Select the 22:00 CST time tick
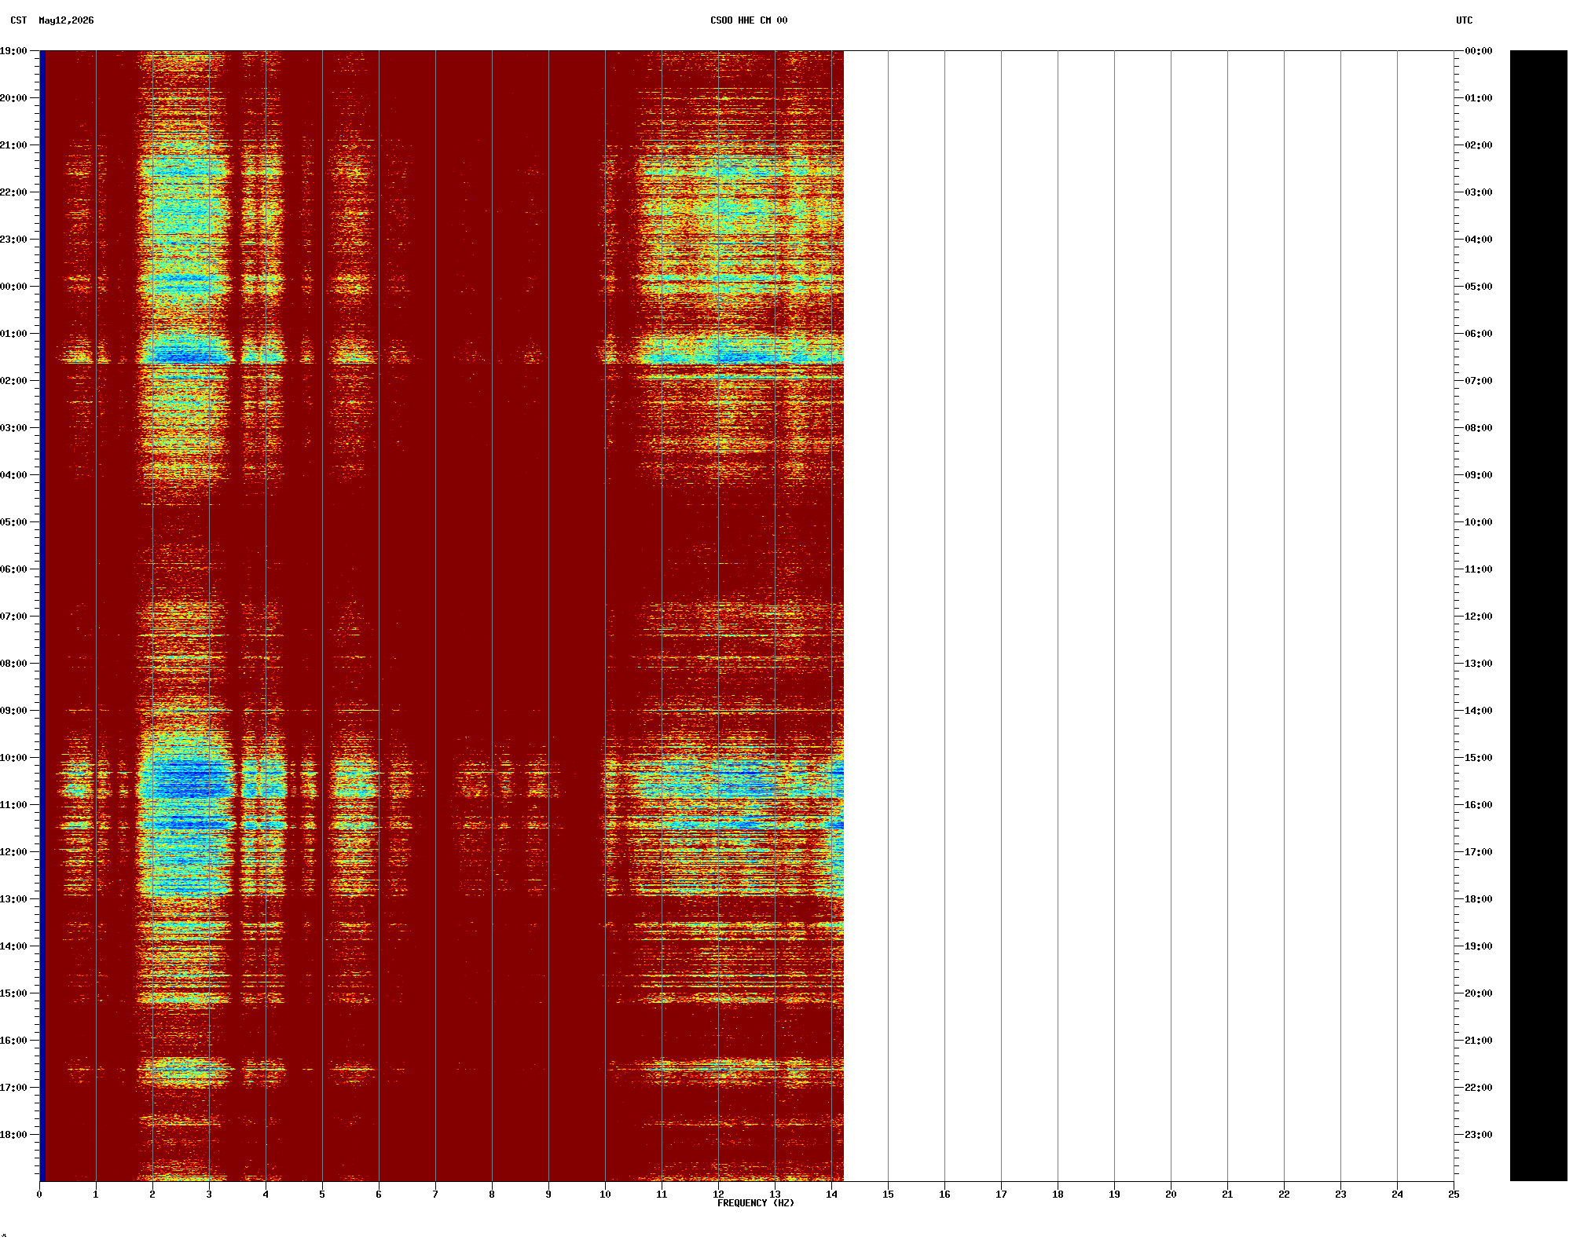This screenshot has width=1573, height=1244. point(13,192)
